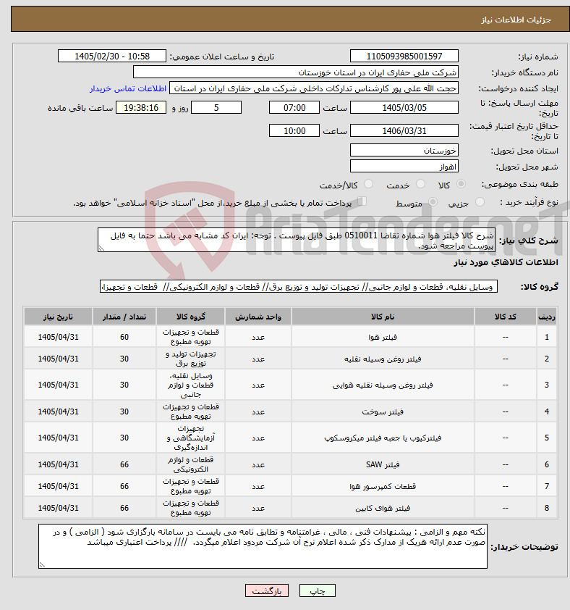
Task: Click the remaining time field 19:38:16
Action: pyautogui.click(x=141, y=107)
